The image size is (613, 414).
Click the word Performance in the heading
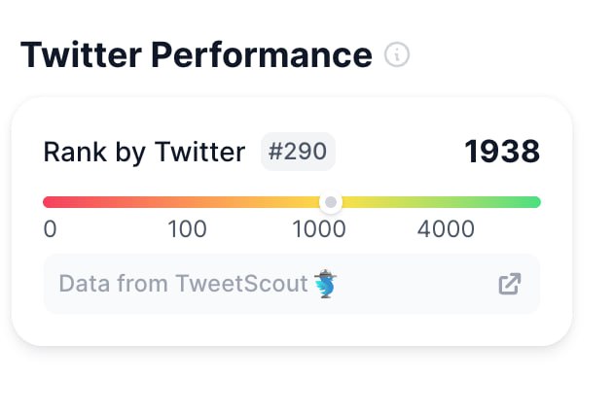click(x=262, y=54)
